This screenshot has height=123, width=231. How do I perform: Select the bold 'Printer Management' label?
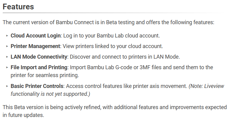35,46
